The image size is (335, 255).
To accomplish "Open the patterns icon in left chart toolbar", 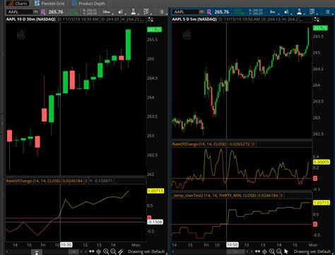I will (146, 11).
